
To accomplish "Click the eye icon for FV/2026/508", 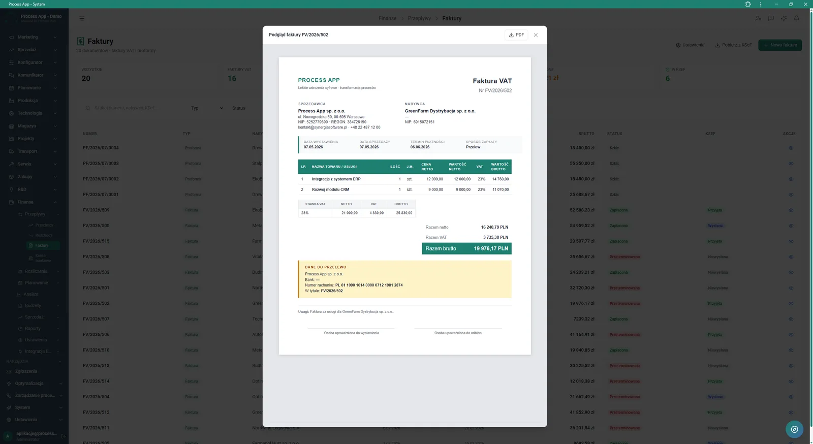I will [x=791, y=257].
